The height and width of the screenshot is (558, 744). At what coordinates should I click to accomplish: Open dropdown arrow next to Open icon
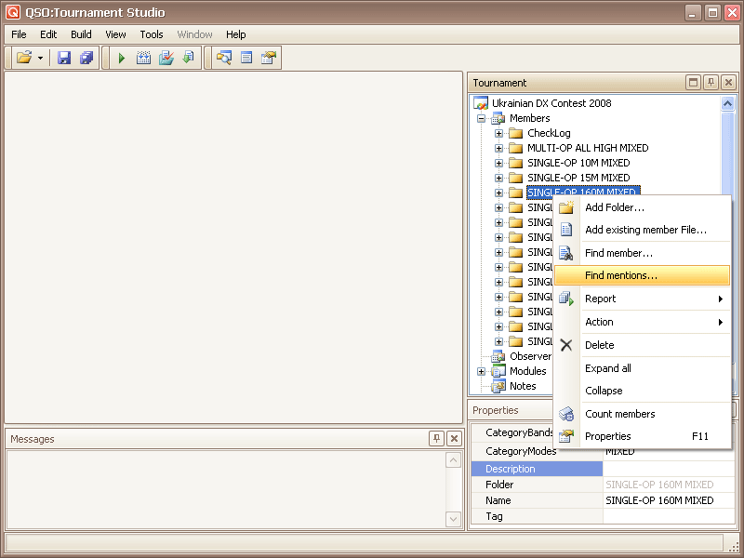click(40, 58)
